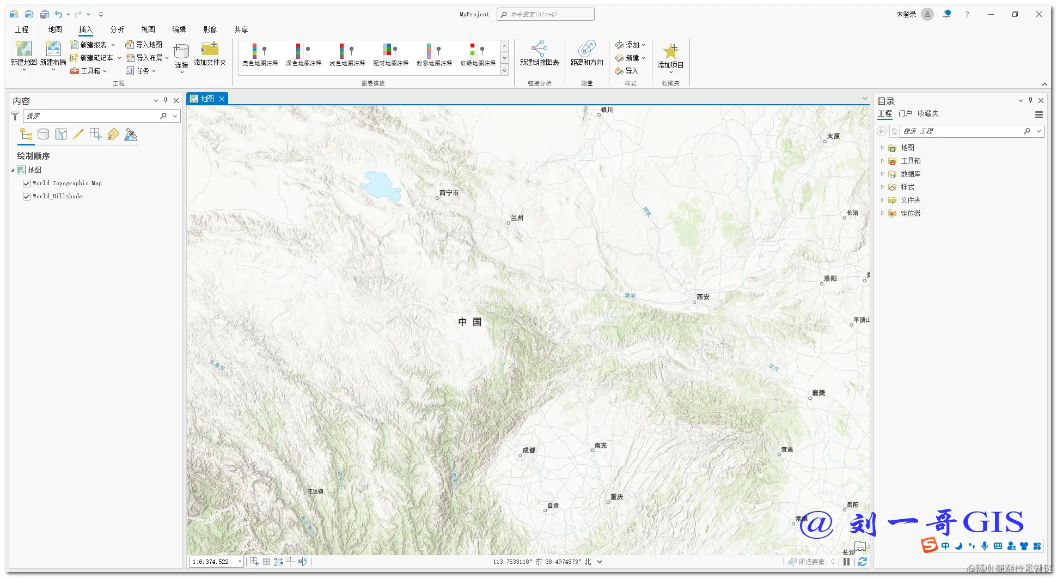1057x578 pixels.
Task: Expand the 工具箱 node in Catalog
Action: click(x=882, y=161)
